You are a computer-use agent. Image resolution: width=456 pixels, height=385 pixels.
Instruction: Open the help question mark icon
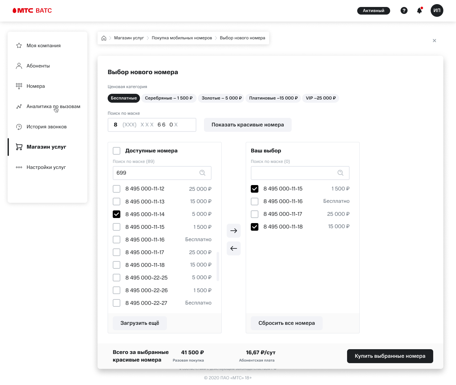pos(404,10)
